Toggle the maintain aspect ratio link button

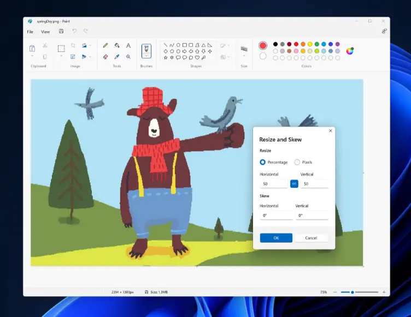coord(294,184)
